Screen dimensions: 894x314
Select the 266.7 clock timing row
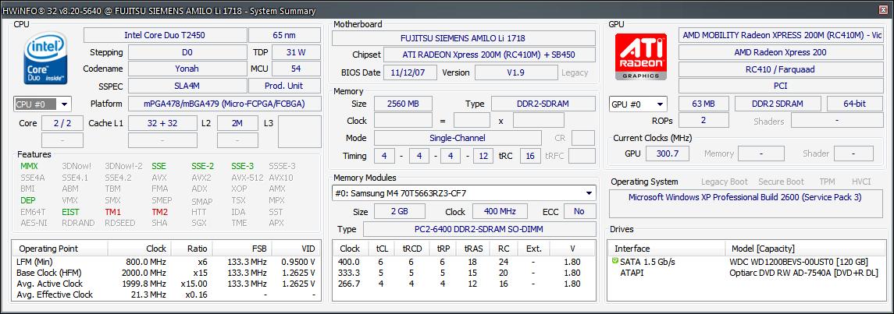tap(464, 284)
